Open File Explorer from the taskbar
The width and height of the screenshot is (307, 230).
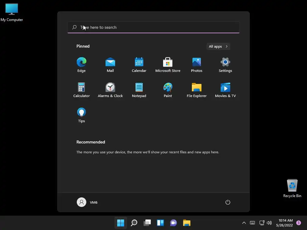click(x=187, y=223)
